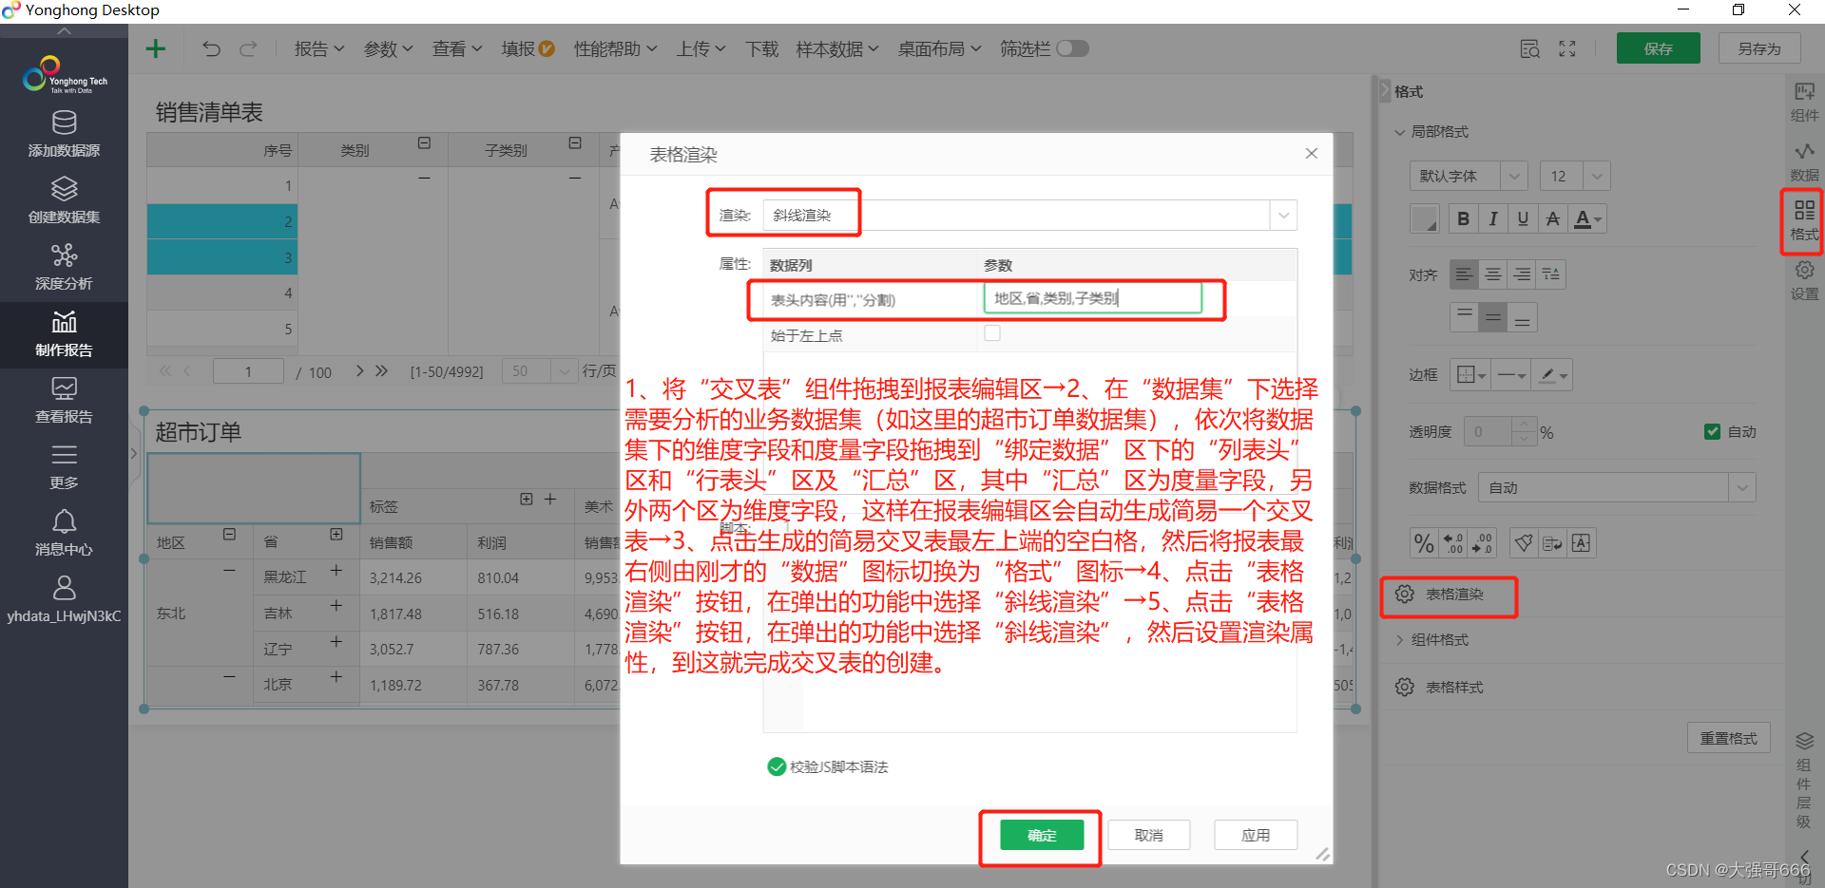
Task: Switch to 数据 side panel
Action: (1804, 161)
